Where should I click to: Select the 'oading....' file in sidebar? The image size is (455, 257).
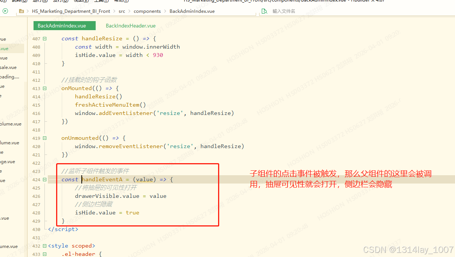(x=9, y=77)
